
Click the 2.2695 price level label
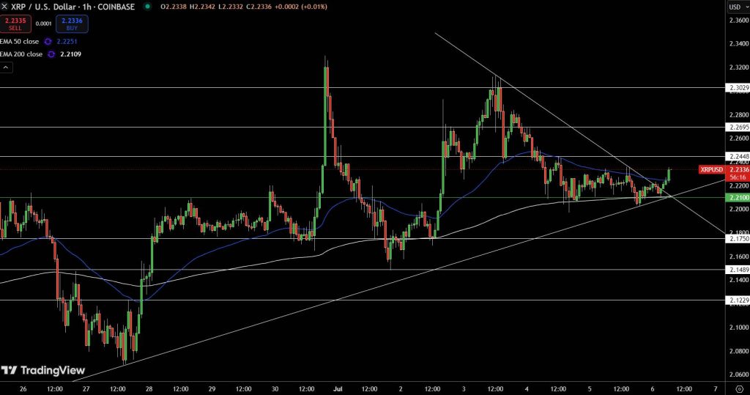coord(738,127)
